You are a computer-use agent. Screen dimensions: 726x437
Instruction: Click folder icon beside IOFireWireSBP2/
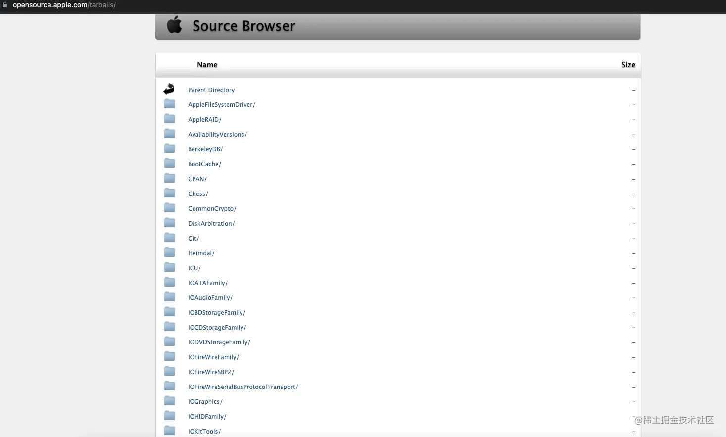pos(169,371)
